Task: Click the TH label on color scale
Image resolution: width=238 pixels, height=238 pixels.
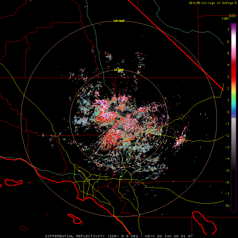Action: click(227, 206)
